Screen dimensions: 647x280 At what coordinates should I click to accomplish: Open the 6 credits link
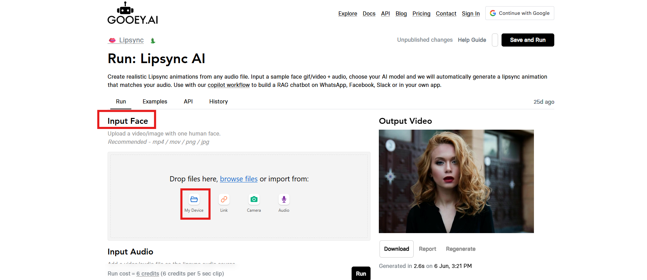pos(148,274)
